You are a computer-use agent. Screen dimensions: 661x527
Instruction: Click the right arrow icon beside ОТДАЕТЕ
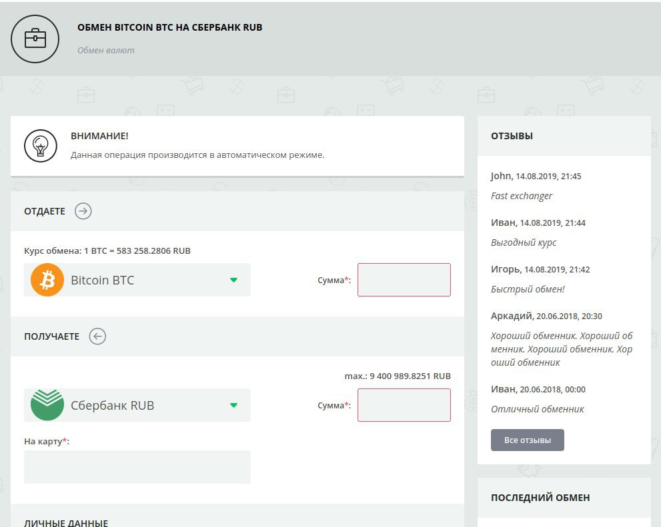click(83, 211)
